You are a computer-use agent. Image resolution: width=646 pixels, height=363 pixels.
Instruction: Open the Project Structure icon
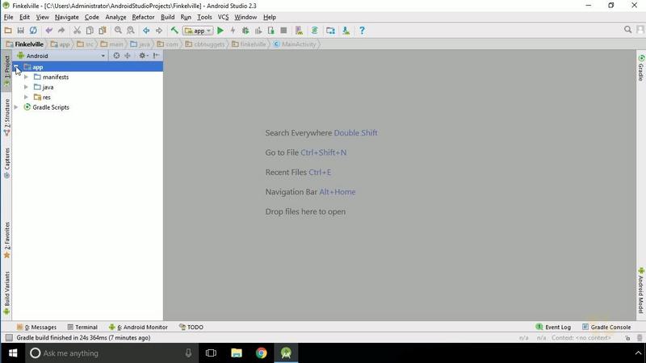[x=330, y=31]
